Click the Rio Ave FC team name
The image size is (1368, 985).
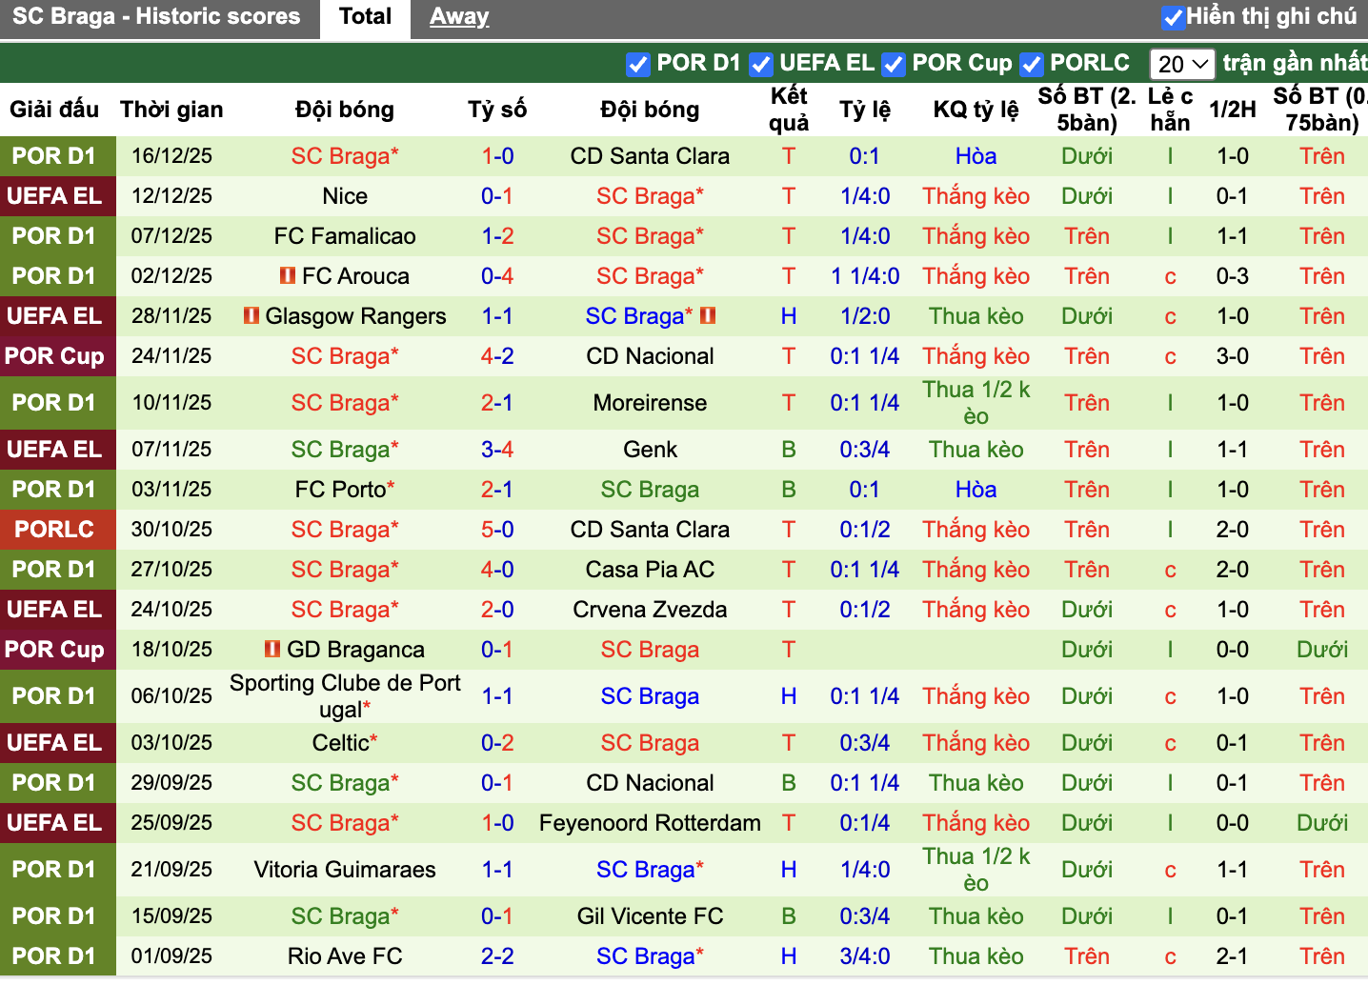[345, 956]
